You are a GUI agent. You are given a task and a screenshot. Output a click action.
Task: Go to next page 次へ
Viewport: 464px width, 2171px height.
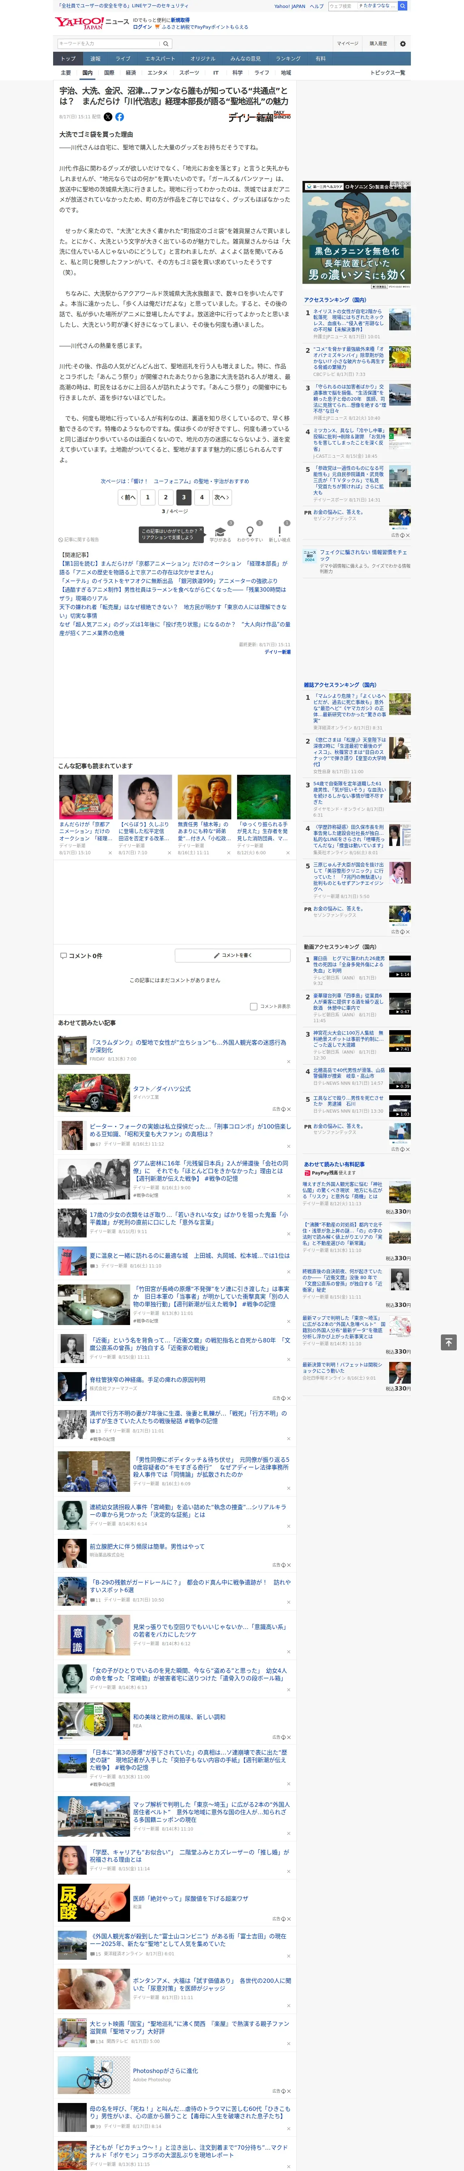tap(222, 497)
